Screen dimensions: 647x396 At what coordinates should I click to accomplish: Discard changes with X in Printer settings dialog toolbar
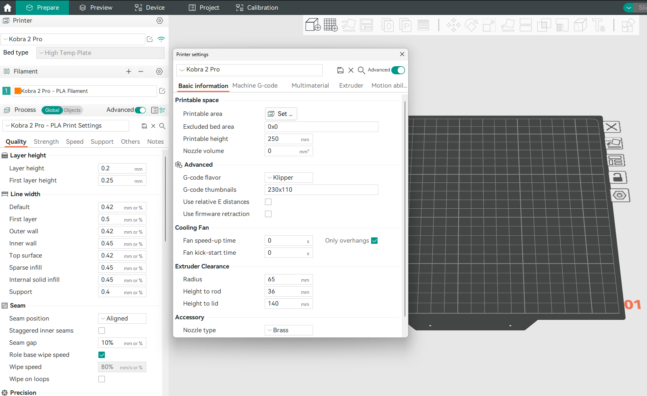351,70
